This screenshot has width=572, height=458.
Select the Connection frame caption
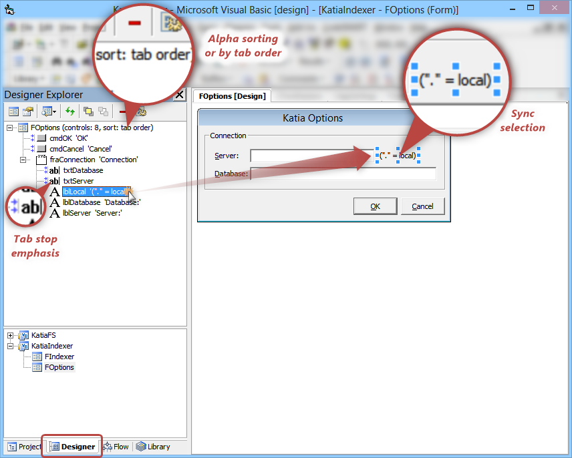click(x=228, y=136)
